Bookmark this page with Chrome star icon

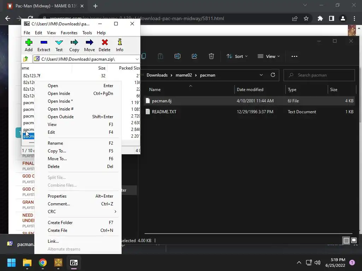point(306,18)
